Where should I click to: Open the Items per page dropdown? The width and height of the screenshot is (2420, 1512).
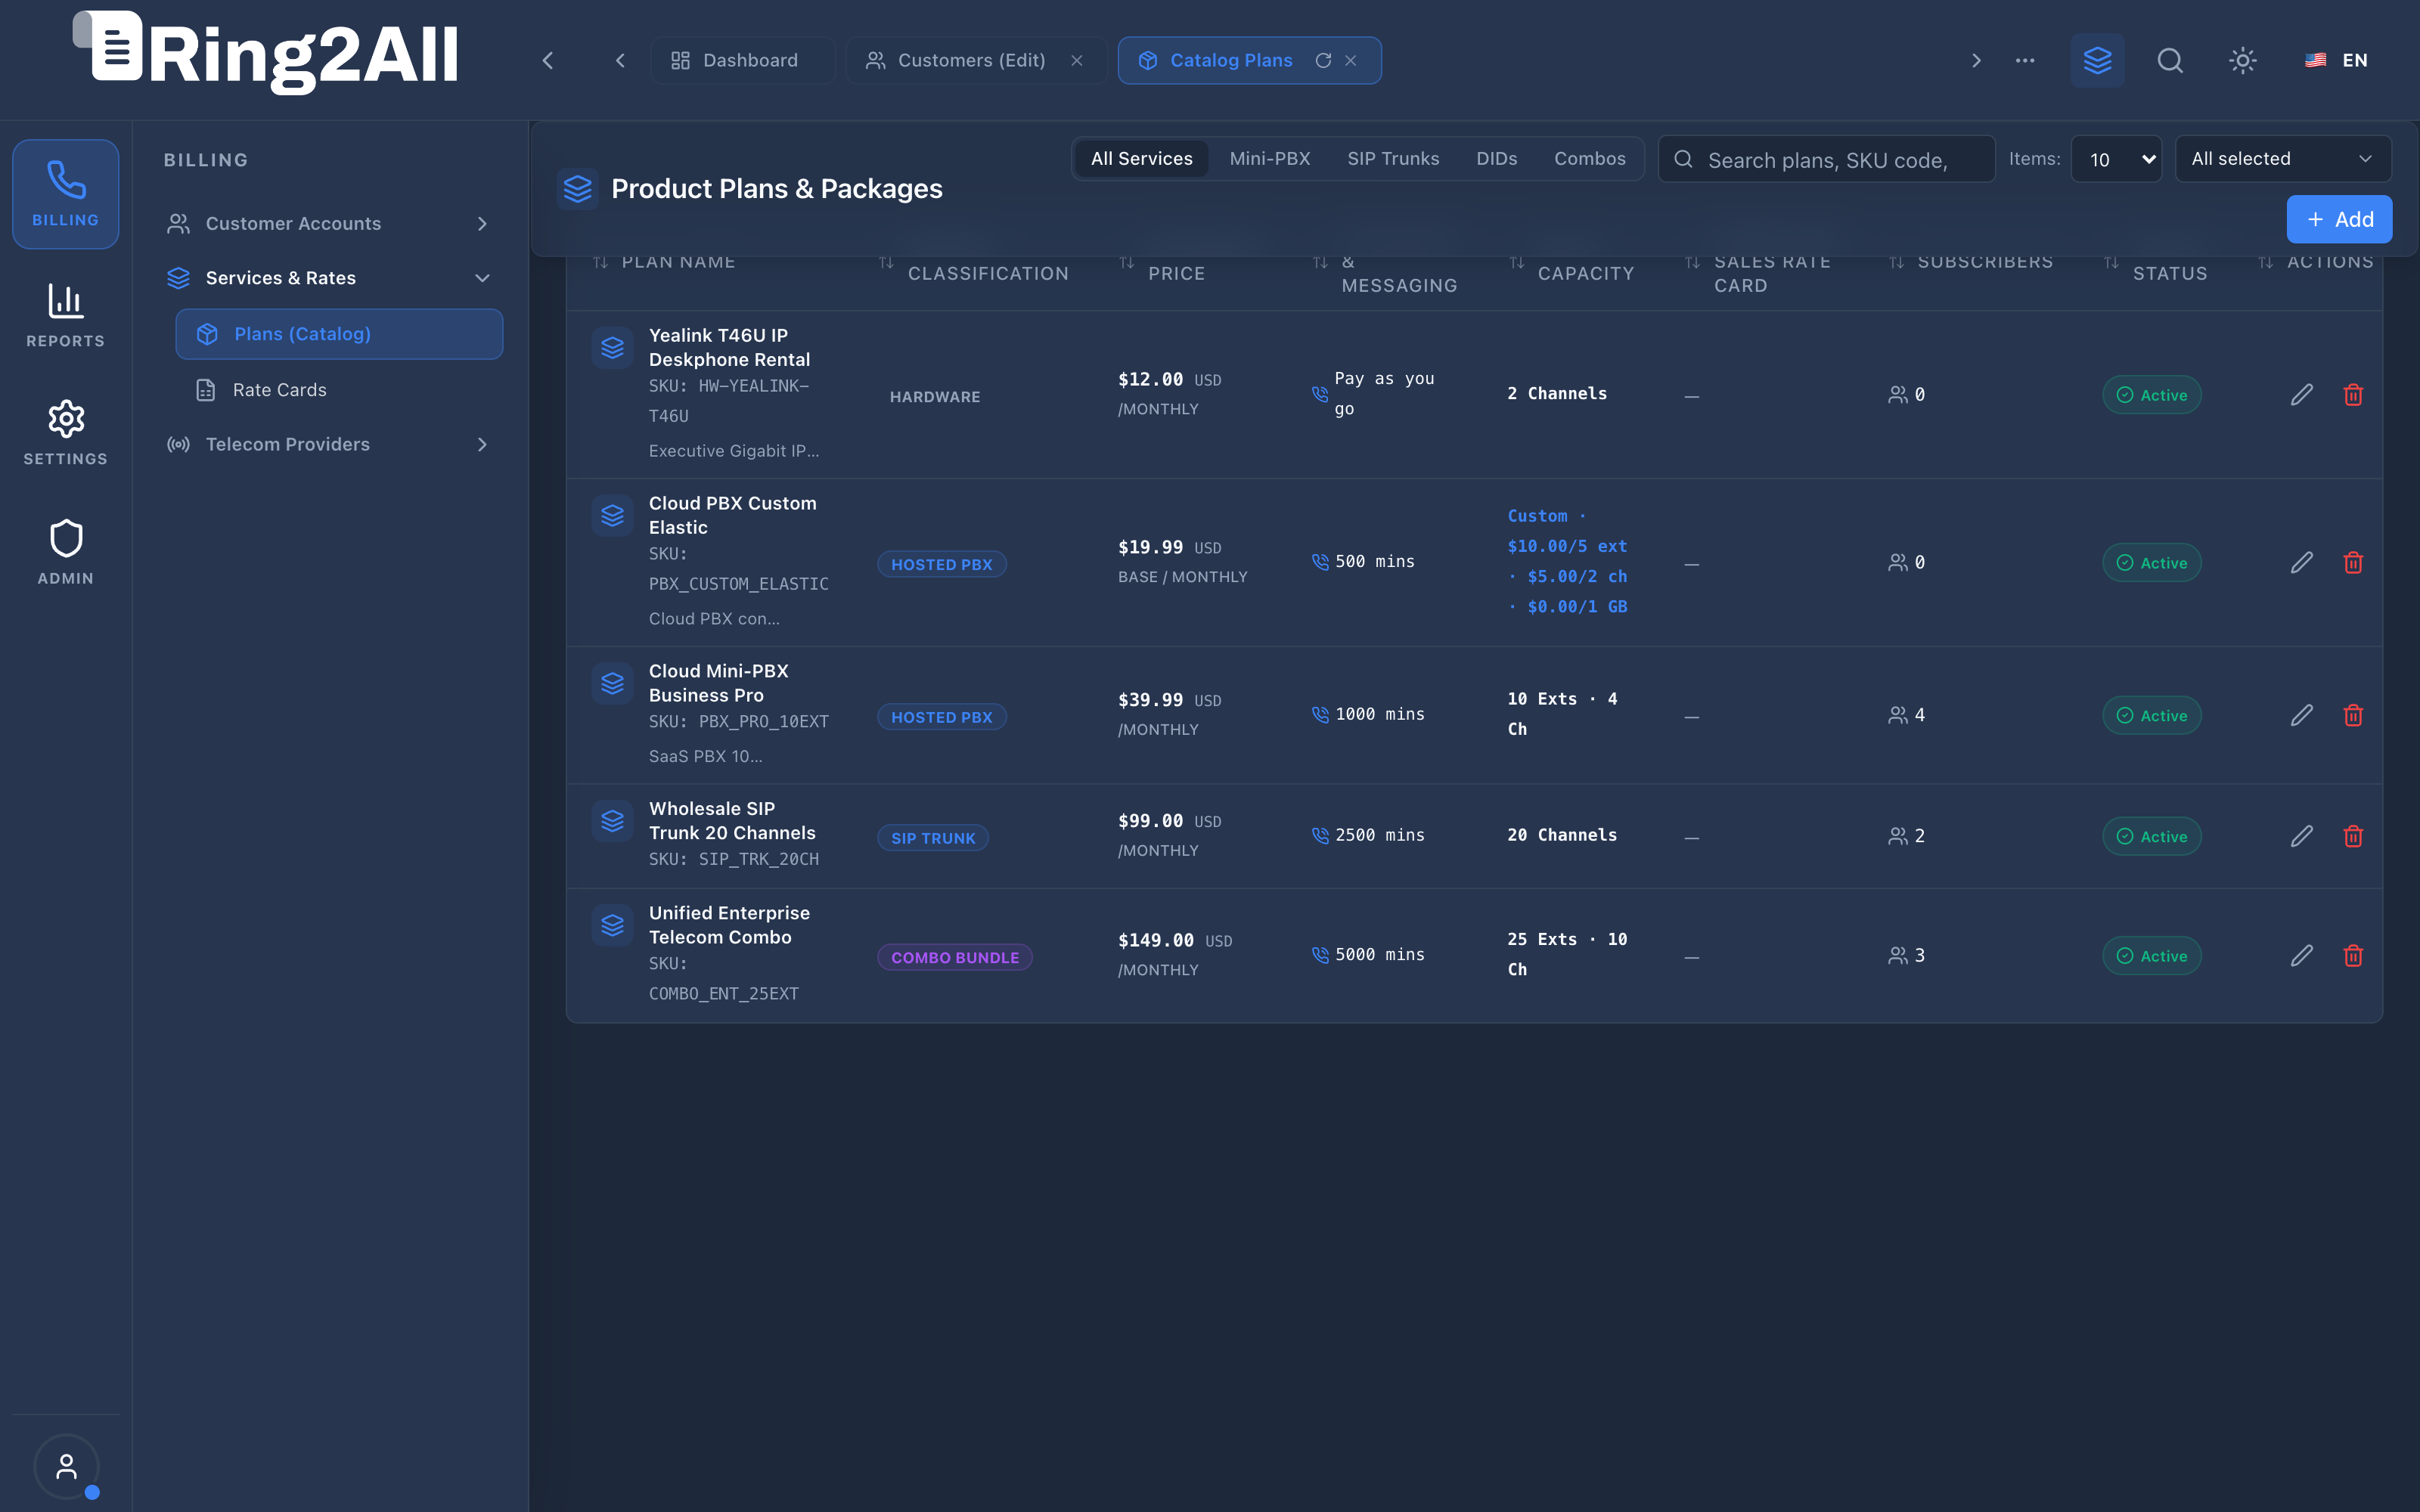pyautogui.click(x=2116, y=159)
